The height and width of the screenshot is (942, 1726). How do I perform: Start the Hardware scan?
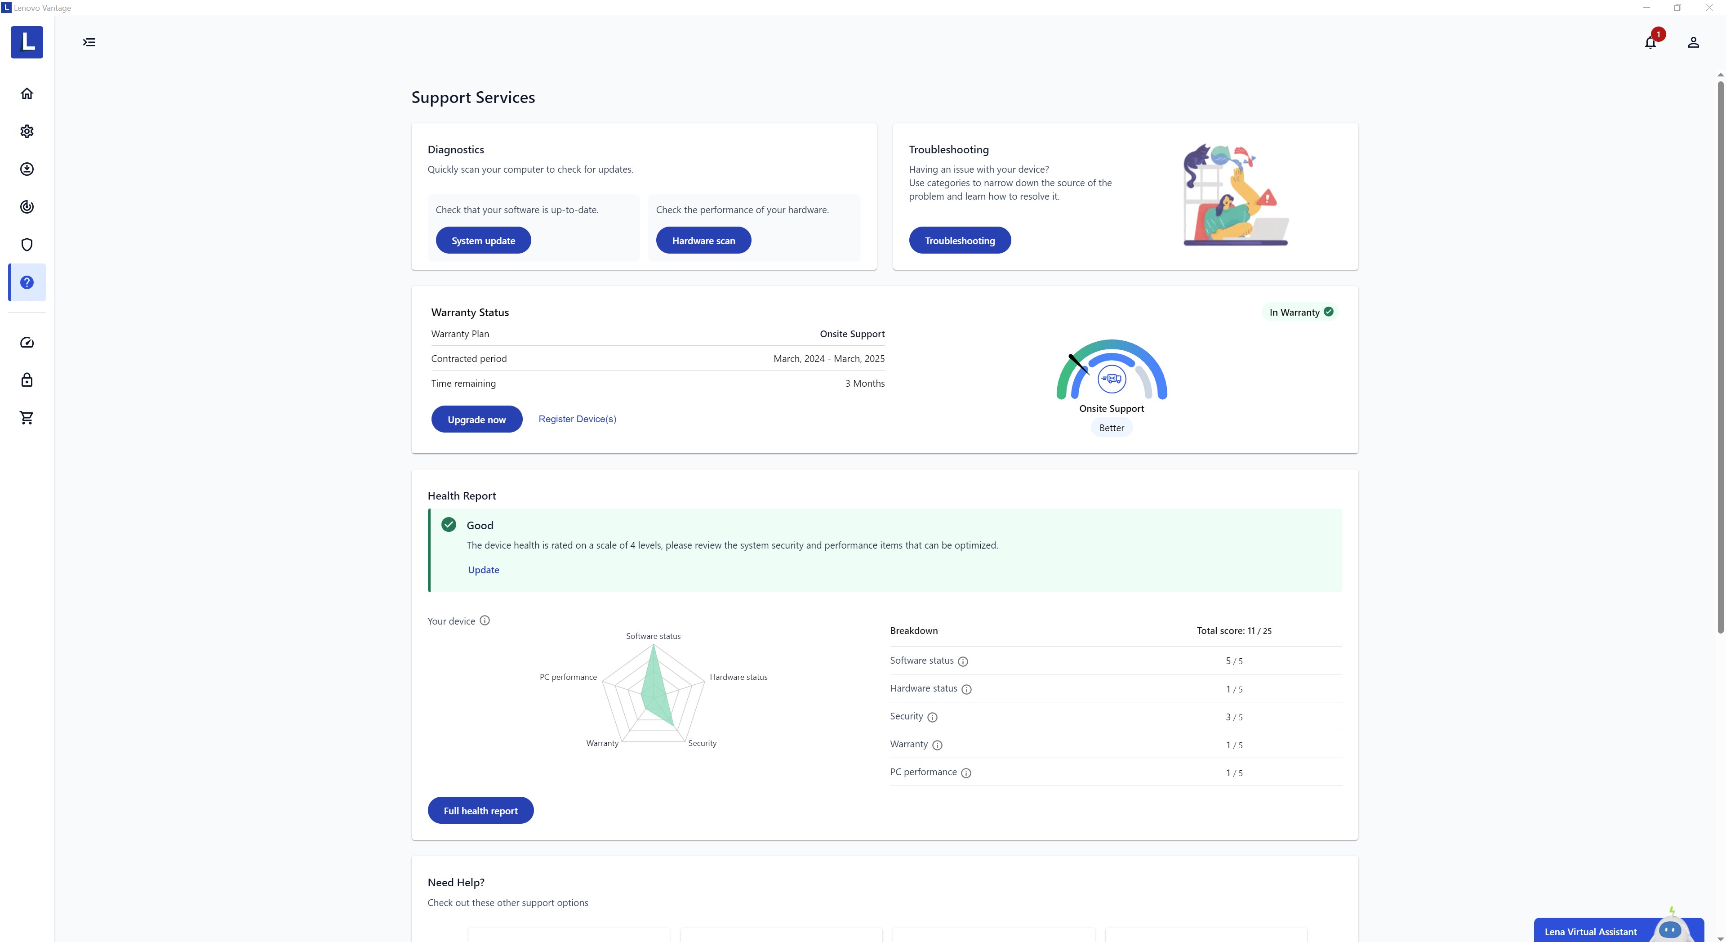[x=703, y=240]
